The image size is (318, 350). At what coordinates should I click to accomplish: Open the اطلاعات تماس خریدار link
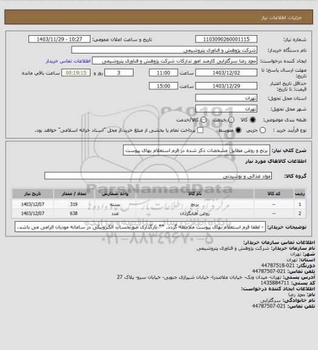coord(68,61)
